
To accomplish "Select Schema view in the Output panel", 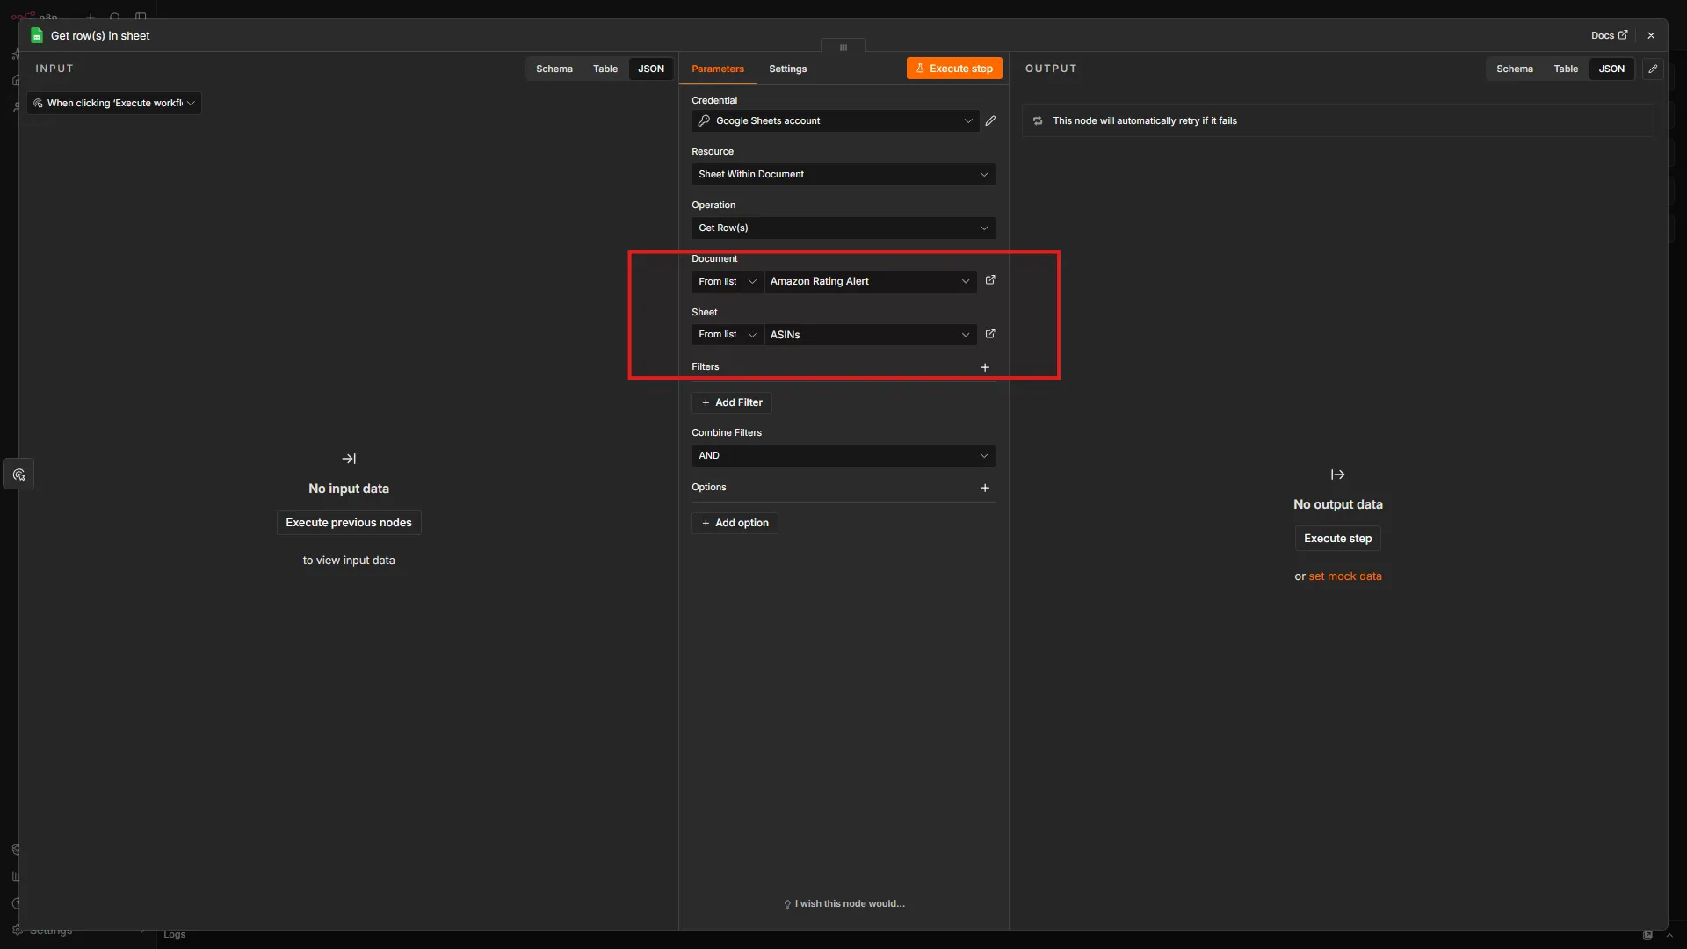I will point(1515,69).
